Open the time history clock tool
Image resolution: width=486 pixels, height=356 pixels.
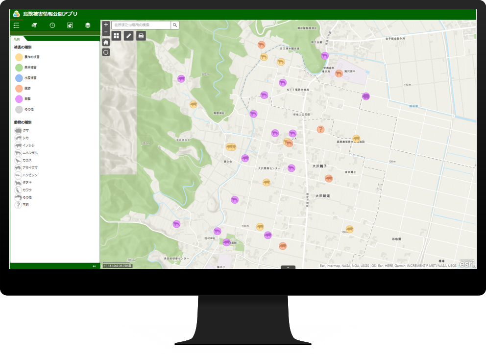tap(52, 25)
